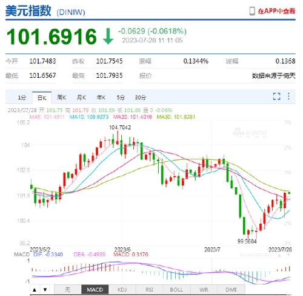Click the 99.5684 low point on chart
303x296 pixels.
coord(247,241)
